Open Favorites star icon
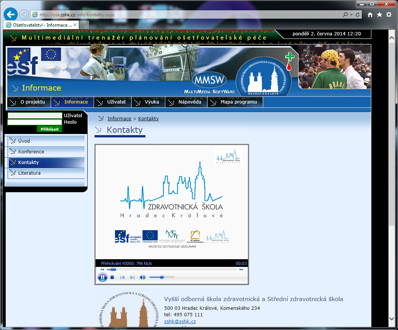398x330 pixels. [x=379, y=14]
